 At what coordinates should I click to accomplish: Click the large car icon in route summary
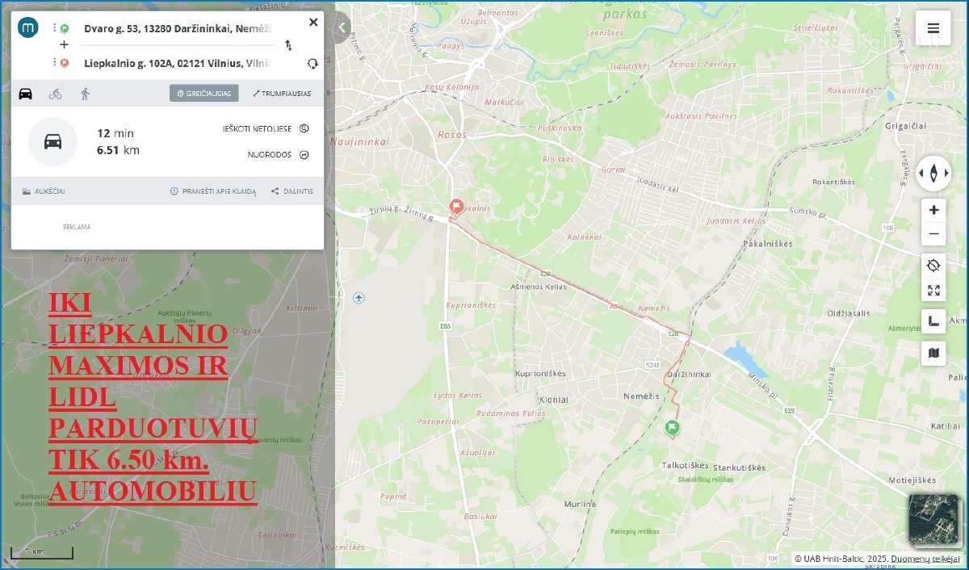[52, 141]
